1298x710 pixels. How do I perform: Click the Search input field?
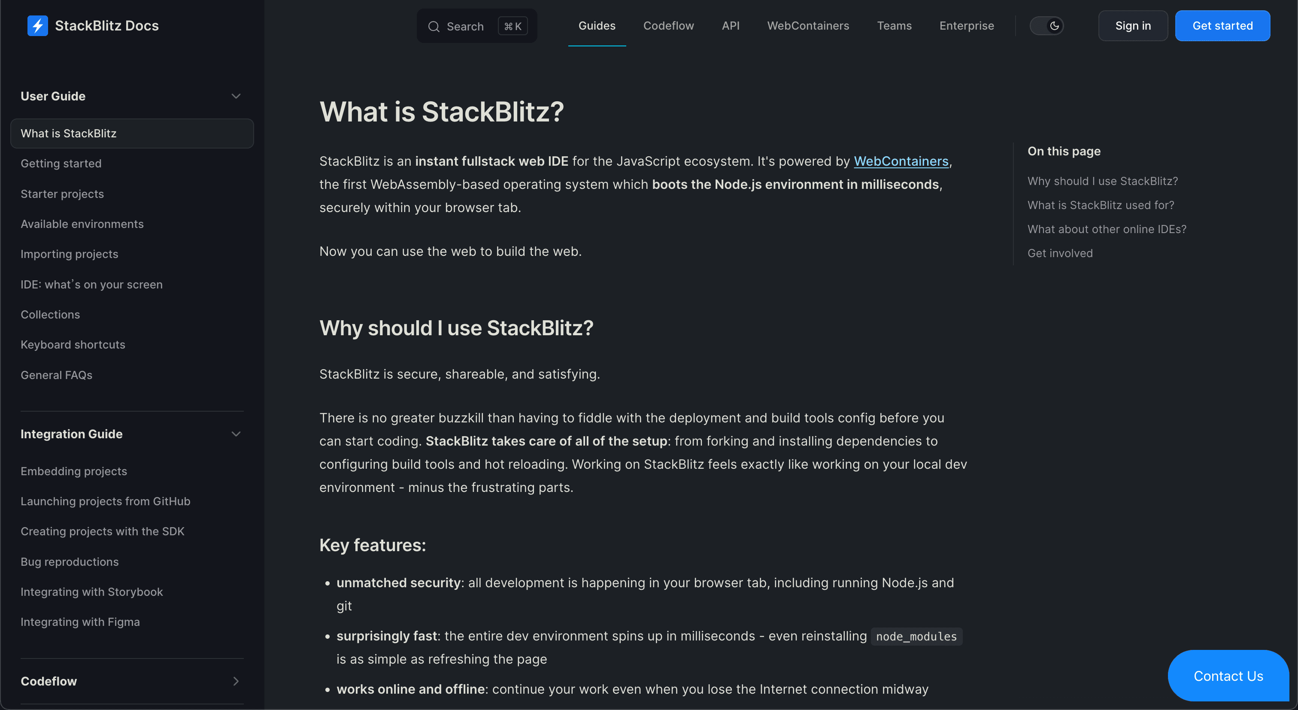pyautogui.click(x=477, y=26)
